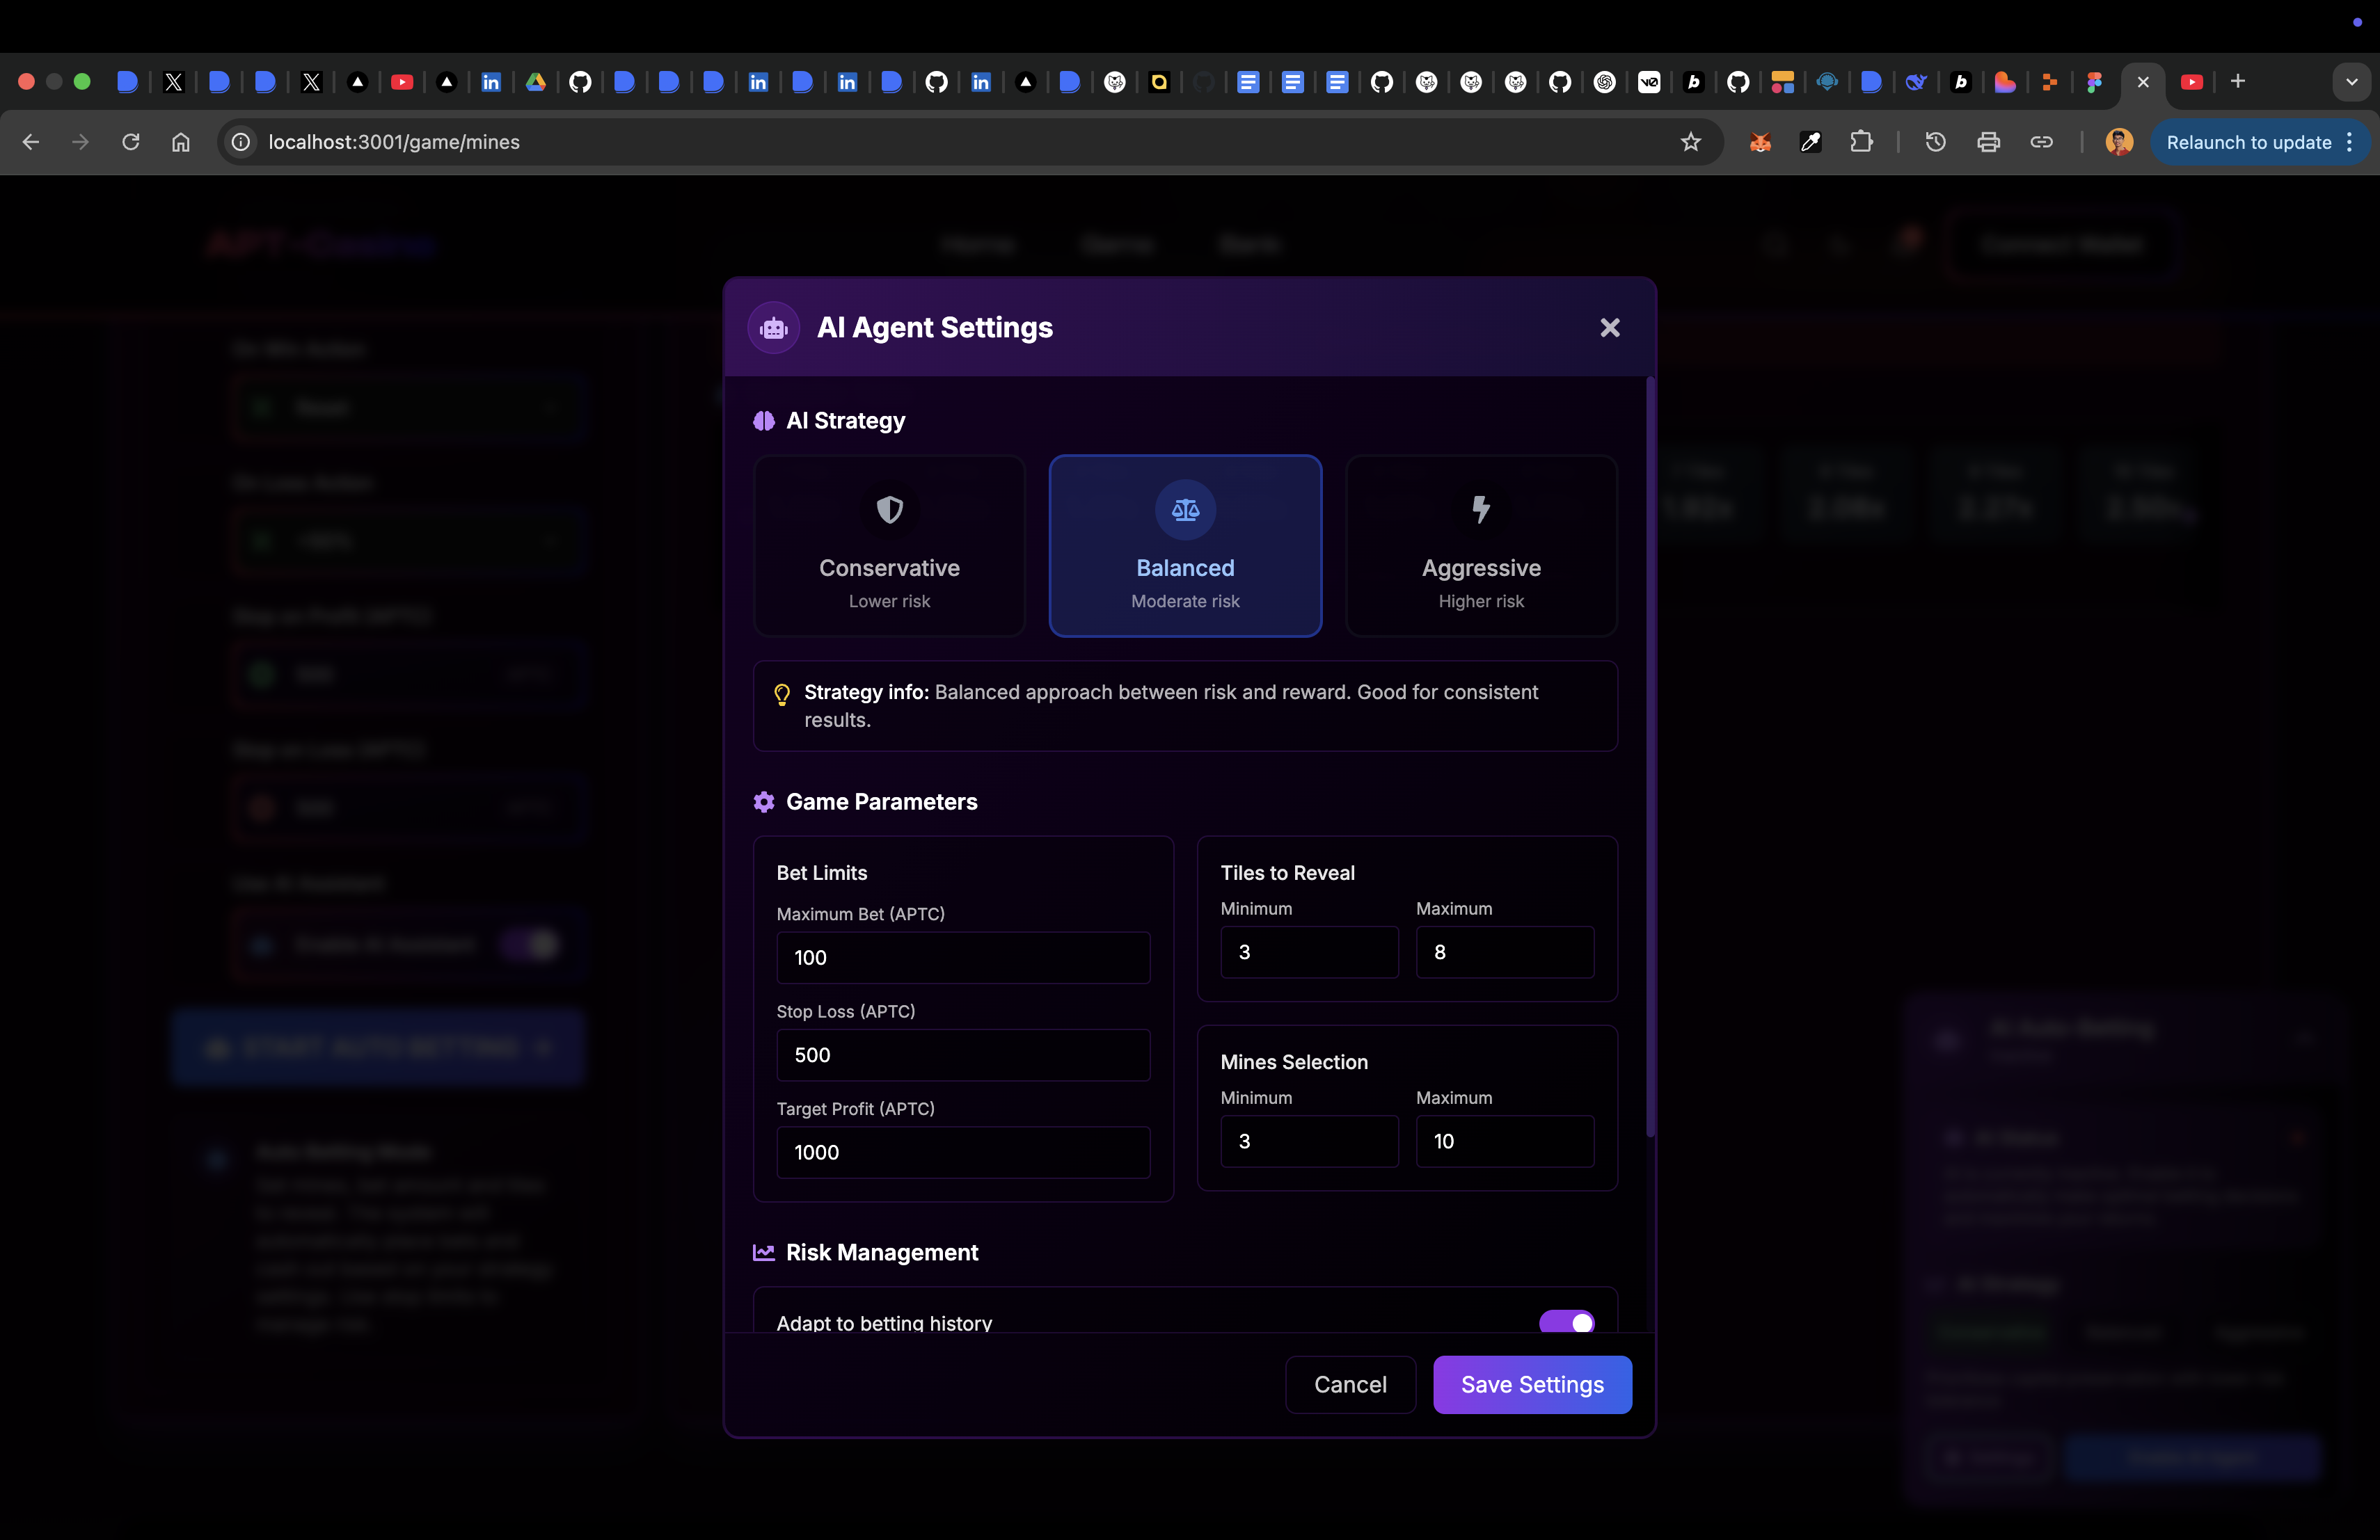Switch to the YouTube tab at right
Viewport: 2380px width, 1540px height.
pyautogui.click(x=2191, y=82)
